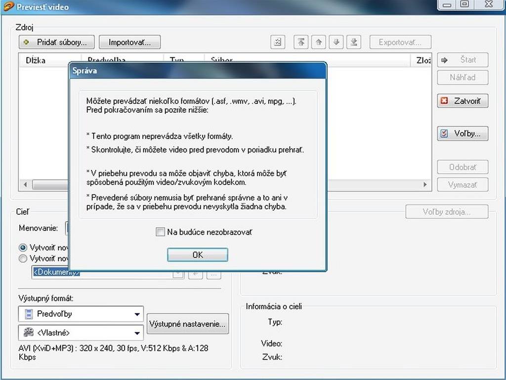This screenshot has width=506, height=380.
Task: Click the move-to-bottom arrow icon
Action: (x=354, y=42)
